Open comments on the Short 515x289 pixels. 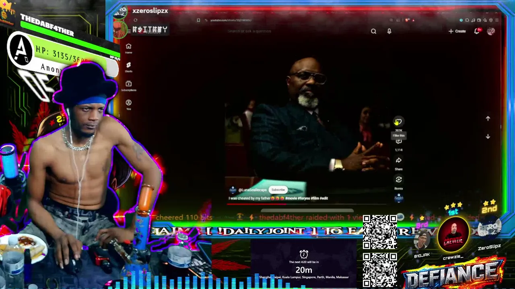coord(399,141)
